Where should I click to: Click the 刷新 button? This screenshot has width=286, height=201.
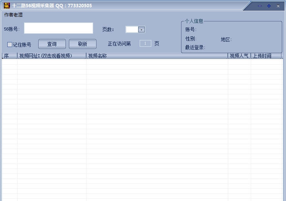[83, 44]
